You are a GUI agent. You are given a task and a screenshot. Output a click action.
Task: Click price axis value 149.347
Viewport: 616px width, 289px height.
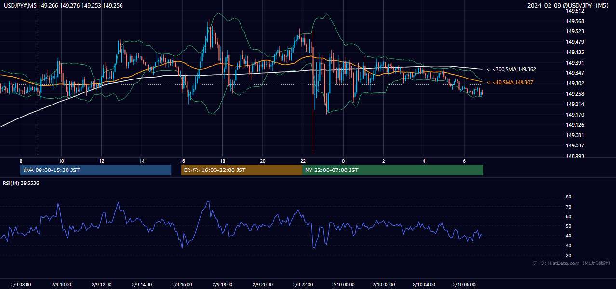[x=576, y=73]
